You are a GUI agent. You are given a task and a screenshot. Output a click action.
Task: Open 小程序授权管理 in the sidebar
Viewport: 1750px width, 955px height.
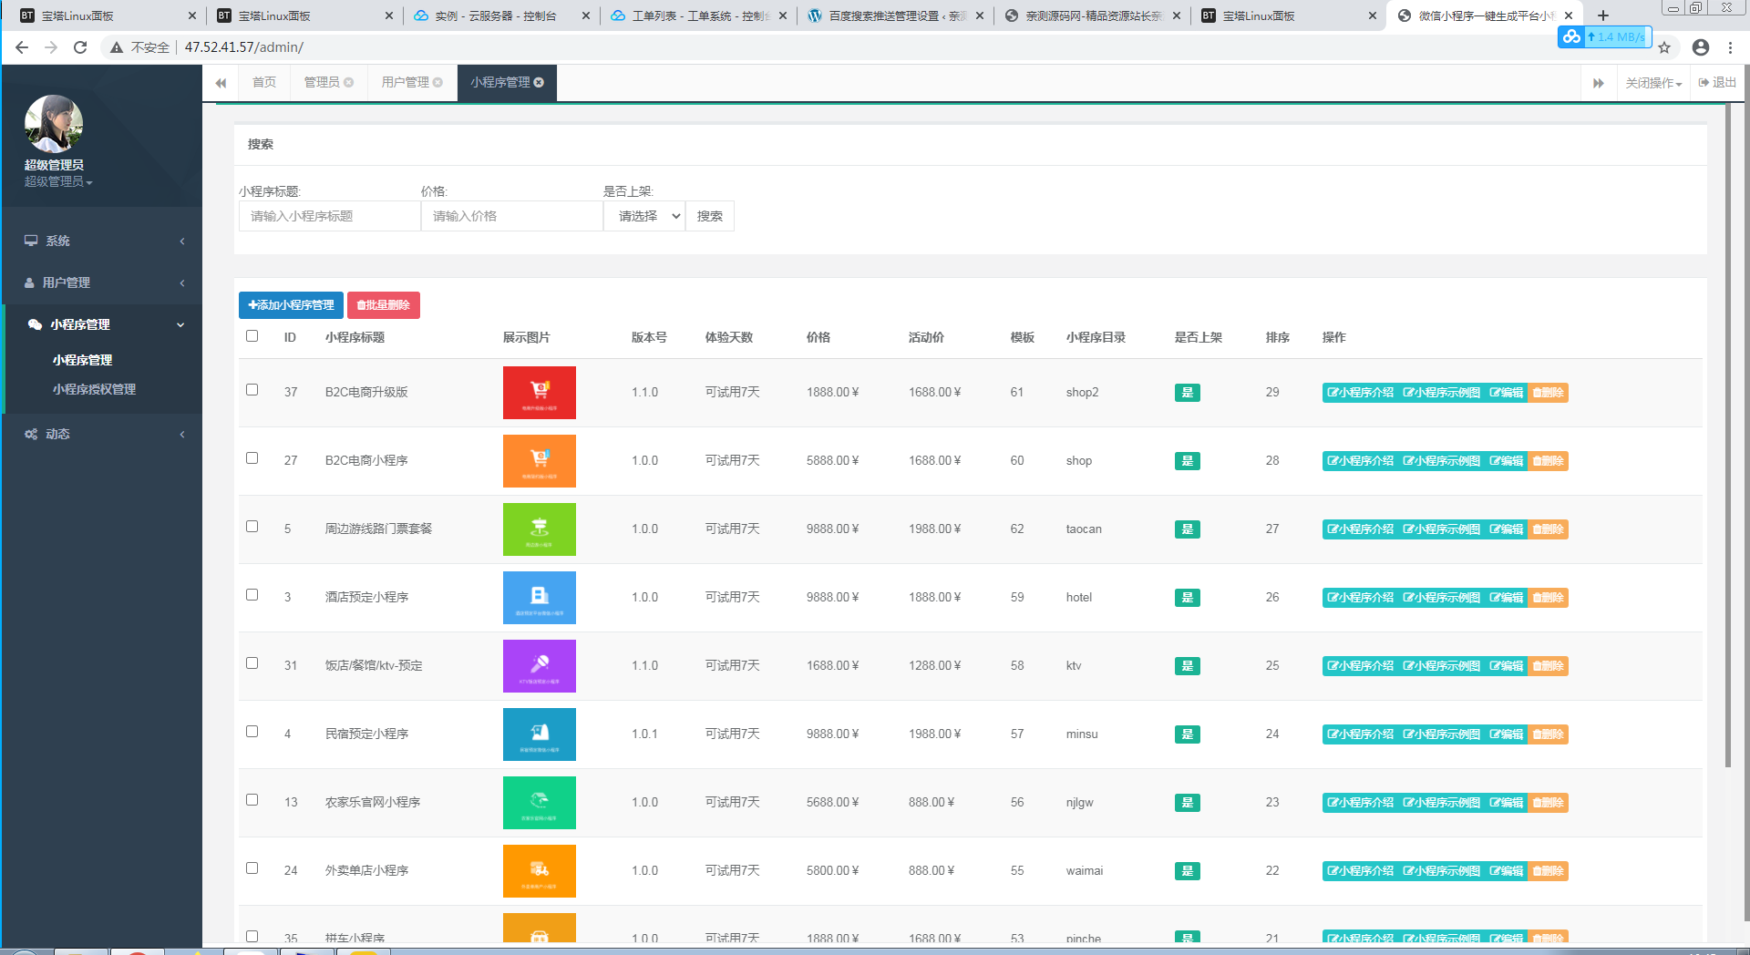coord(94,389)
